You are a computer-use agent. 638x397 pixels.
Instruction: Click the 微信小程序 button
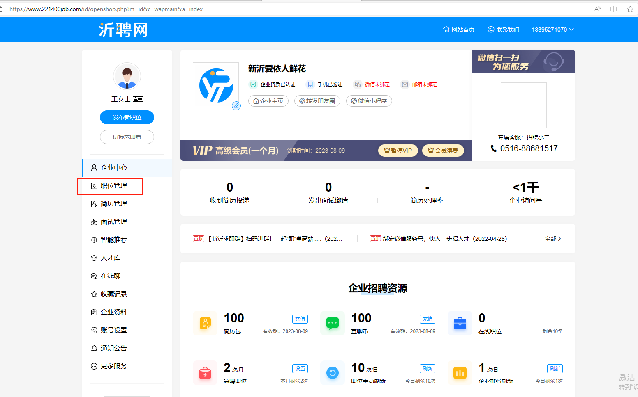369,101
